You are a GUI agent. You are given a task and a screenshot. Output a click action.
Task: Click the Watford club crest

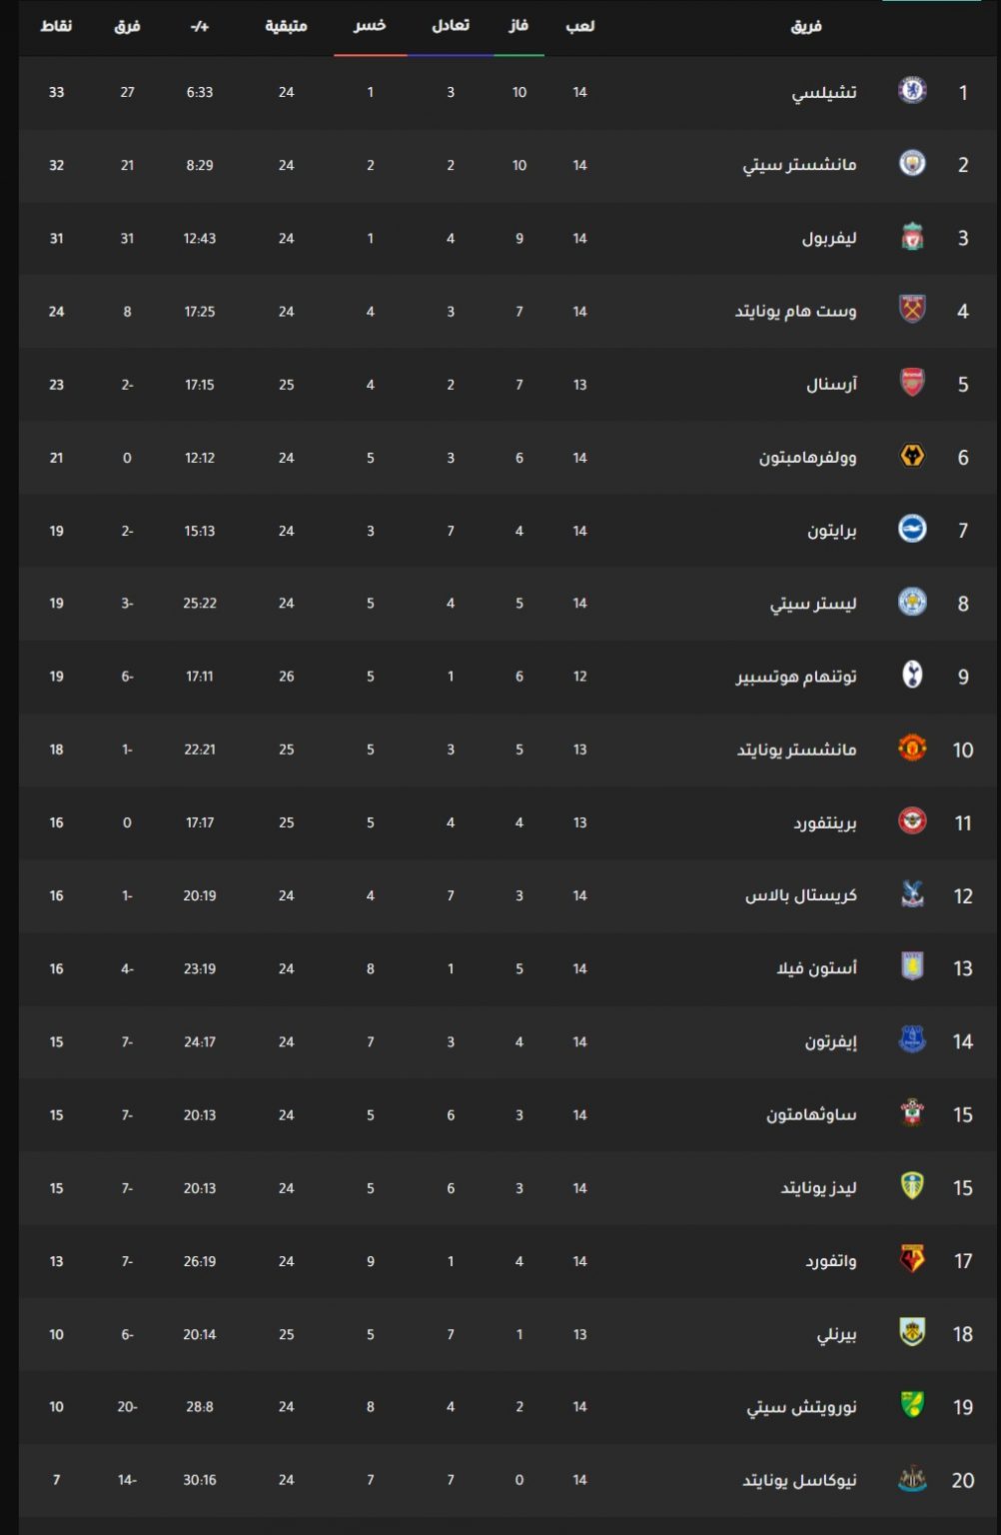(912, 1260)
